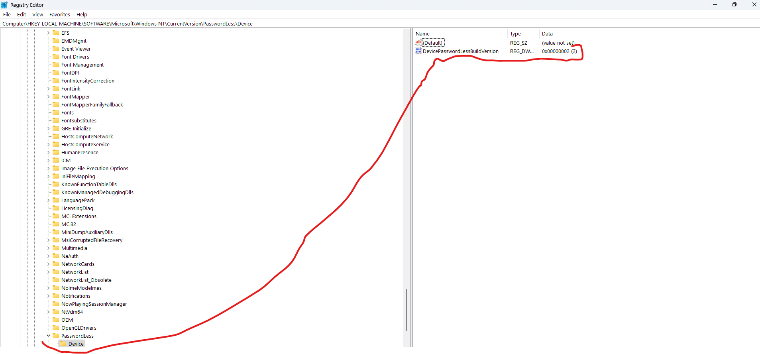The height and width of the screenshot is (354, 760).
Task: Click the Multimedia folder icon
Action: 56,248
